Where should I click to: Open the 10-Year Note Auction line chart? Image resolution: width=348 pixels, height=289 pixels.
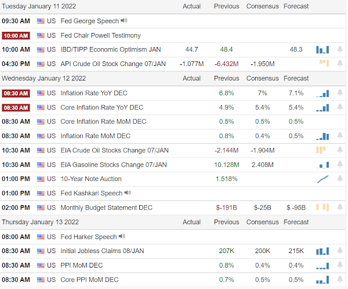point(322,179)
